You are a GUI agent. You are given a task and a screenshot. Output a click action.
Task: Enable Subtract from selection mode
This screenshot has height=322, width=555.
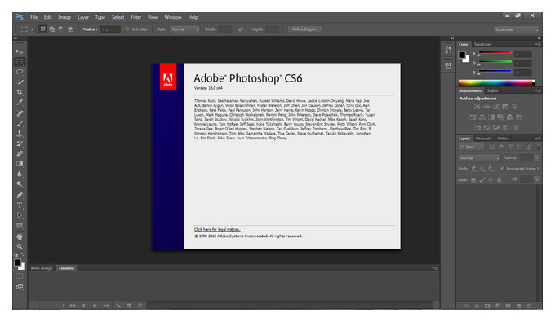[x=61, y=29]
